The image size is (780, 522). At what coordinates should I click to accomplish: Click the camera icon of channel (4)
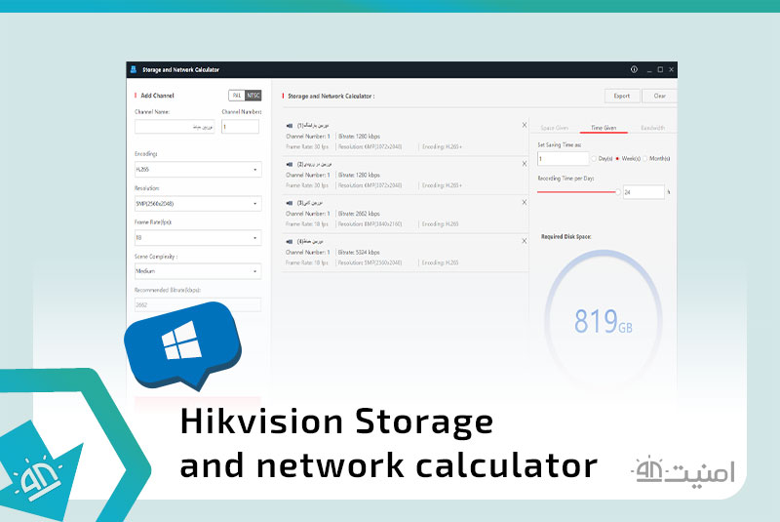click(290, 241)
